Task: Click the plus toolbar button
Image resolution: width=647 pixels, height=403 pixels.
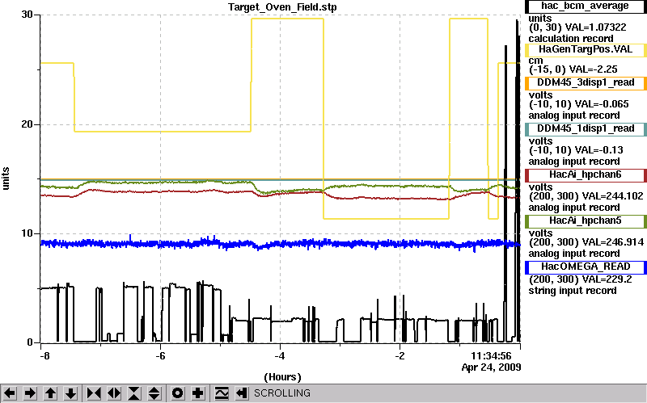Action: pyautogui.click(x=198, y=393)
